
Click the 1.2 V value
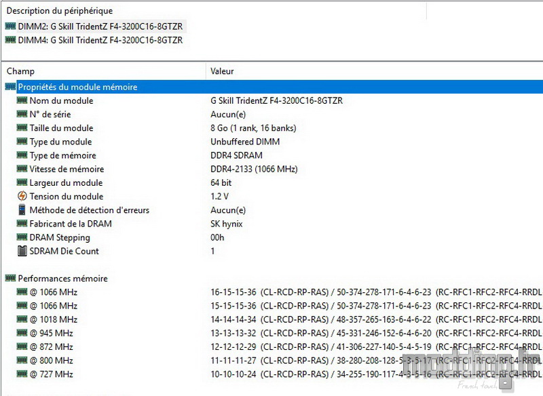(x=219, y=197)
